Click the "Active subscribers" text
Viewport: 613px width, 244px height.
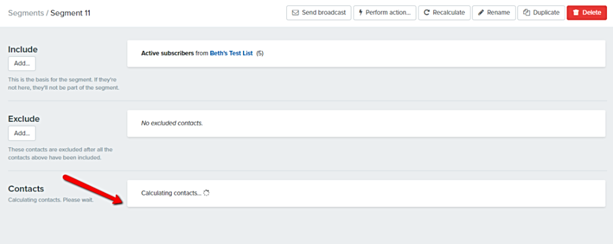tap(168, 53)
